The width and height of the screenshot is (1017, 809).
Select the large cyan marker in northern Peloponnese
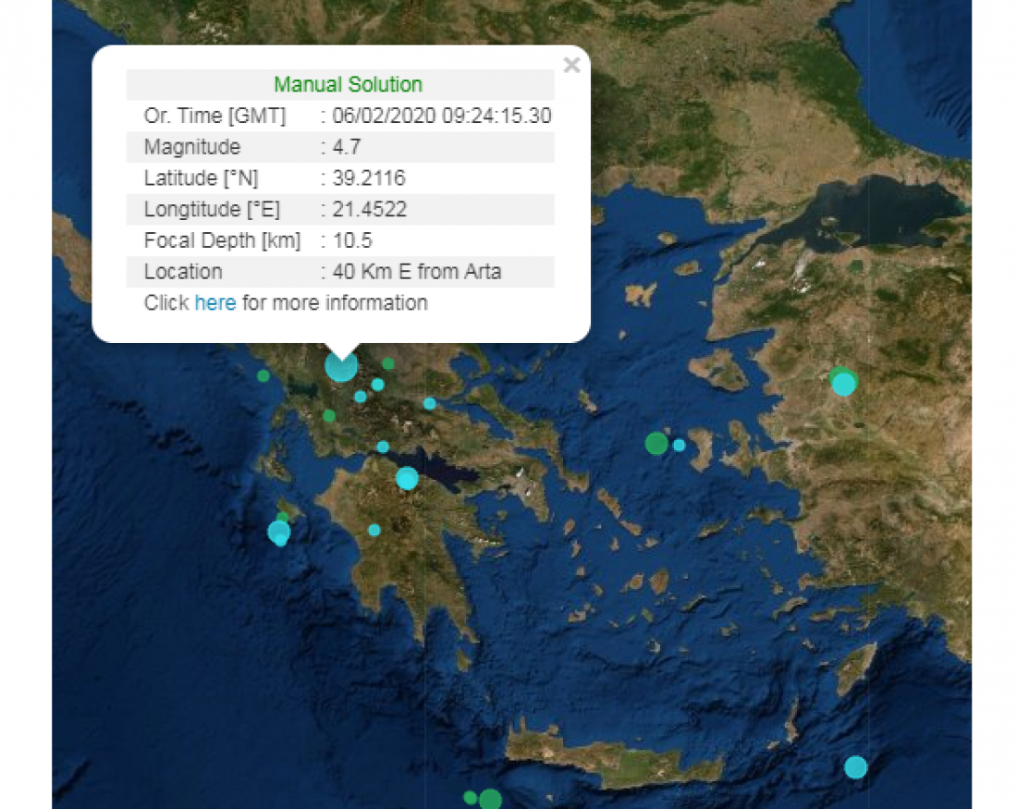point(407,478)
